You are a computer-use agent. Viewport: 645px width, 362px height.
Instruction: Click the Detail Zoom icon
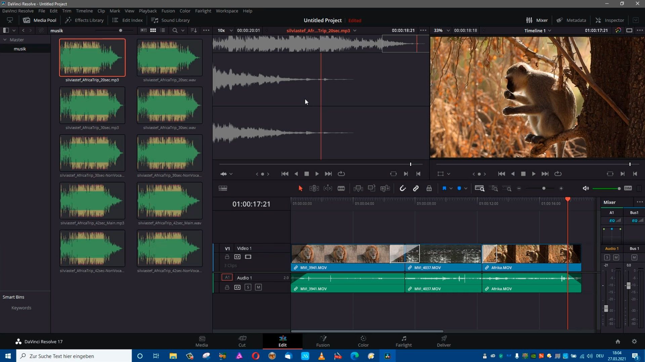point(493,188)
